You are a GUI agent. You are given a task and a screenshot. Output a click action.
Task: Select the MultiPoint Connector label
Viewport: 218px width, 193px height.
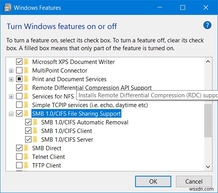click(x=60, y=70)
